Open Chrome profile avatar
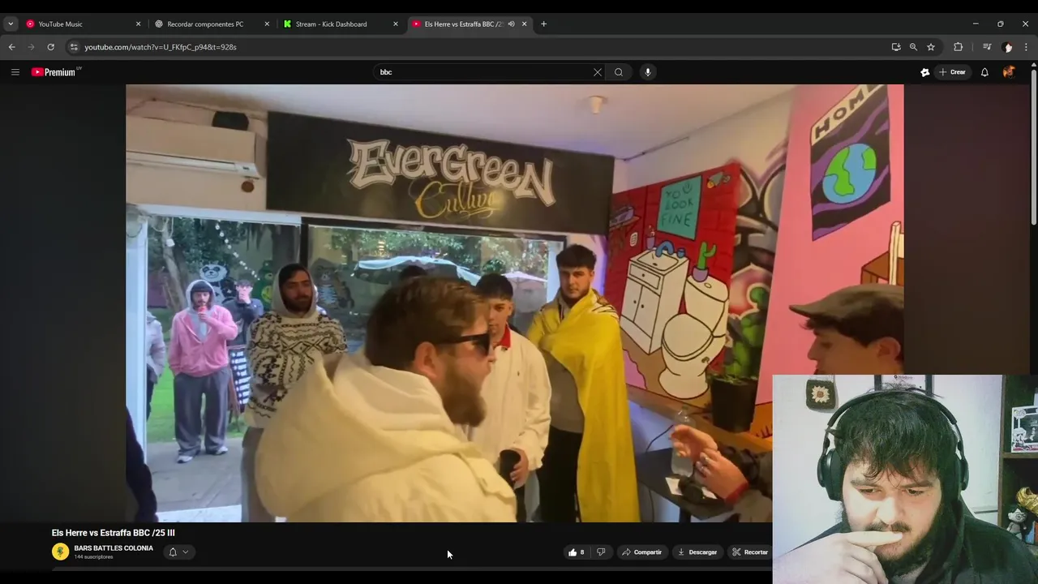Viewport: 1038px width, 584px height. click(x=1008, y=47)
